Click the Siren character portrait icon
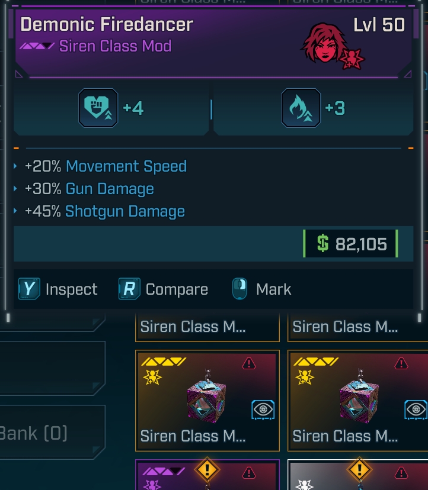428x490 pixels. pos(326,44)
